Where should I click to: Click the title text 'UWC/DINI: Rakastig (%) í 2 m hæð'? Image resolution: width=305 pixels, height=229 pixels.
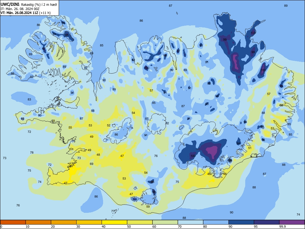[29, 5]
